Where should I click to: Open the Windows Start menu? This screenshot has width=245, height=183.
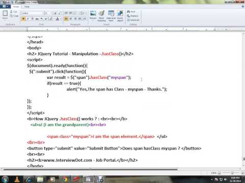5,179
